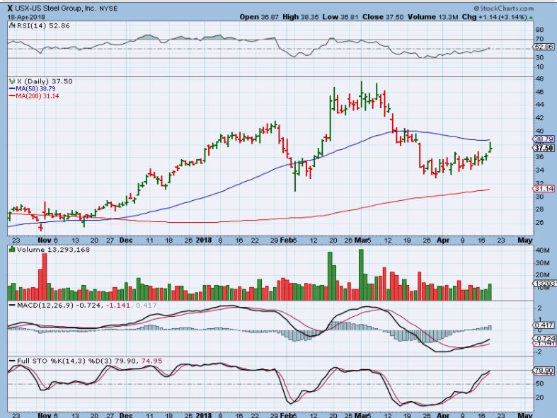The height and width of the screenshot is (418, 557).
Task: Click the Mar label on price chart axis
Action: pyautogui.click(x=360, y=240)
